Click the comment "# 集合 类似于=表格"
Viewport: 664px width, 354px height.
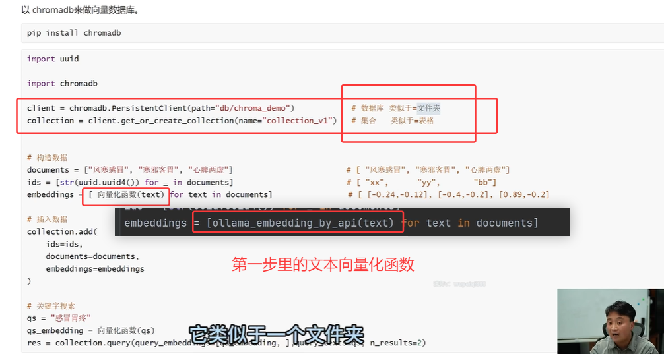coord(393,121)
